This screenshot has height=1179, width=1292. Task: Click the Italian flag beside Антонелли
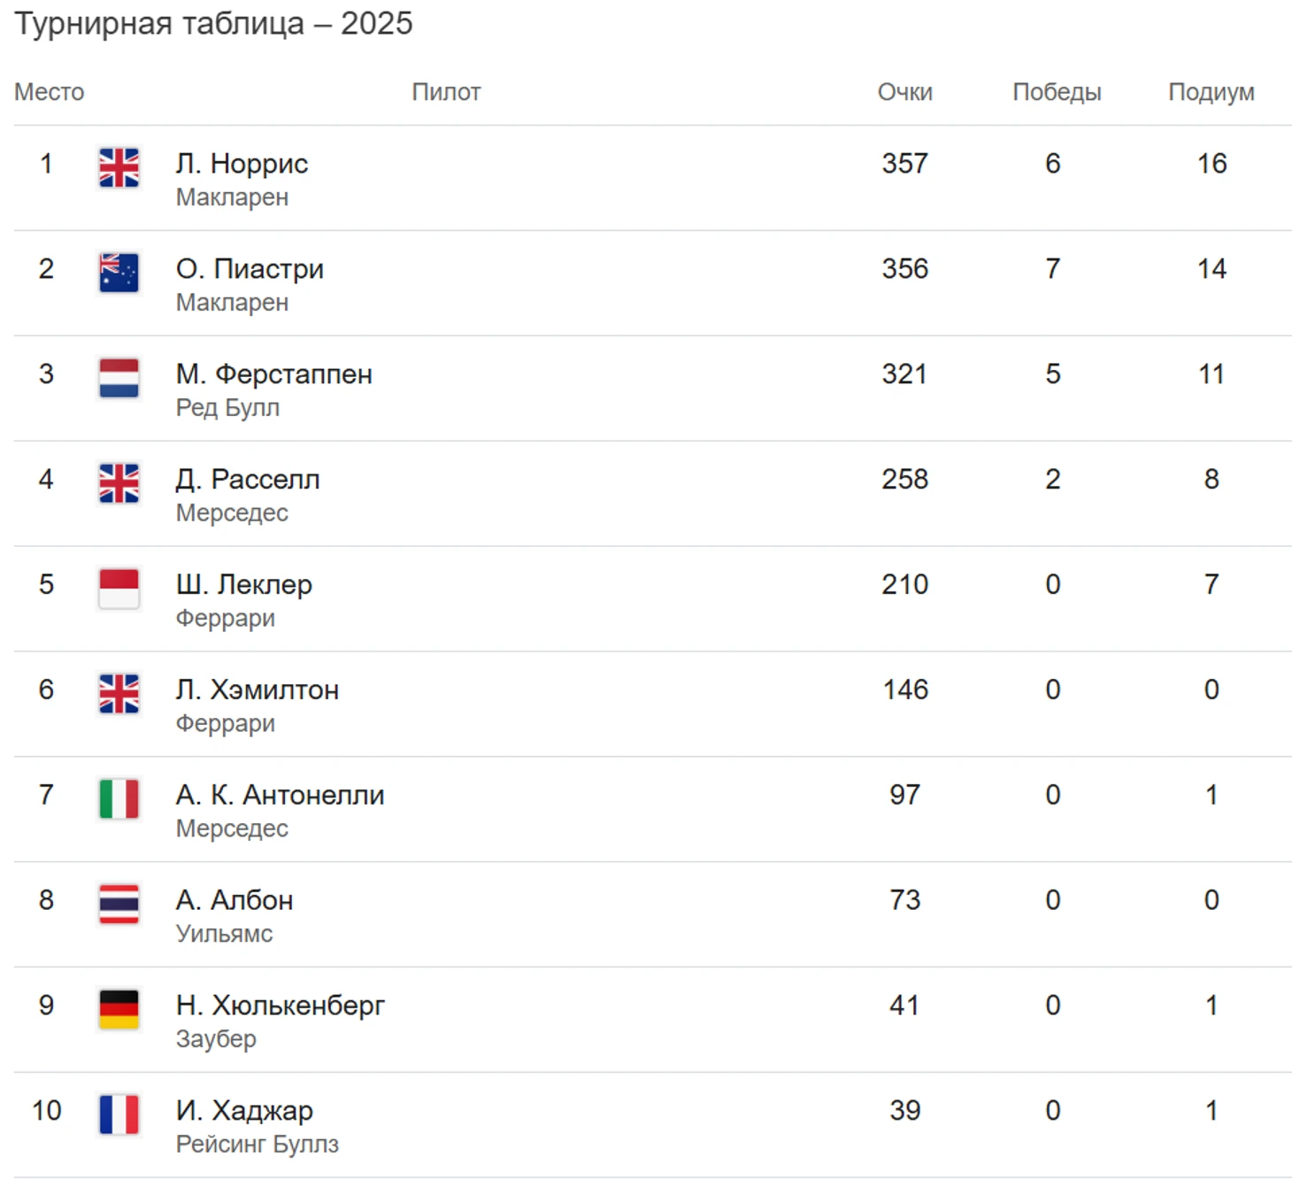click(119, 799)
